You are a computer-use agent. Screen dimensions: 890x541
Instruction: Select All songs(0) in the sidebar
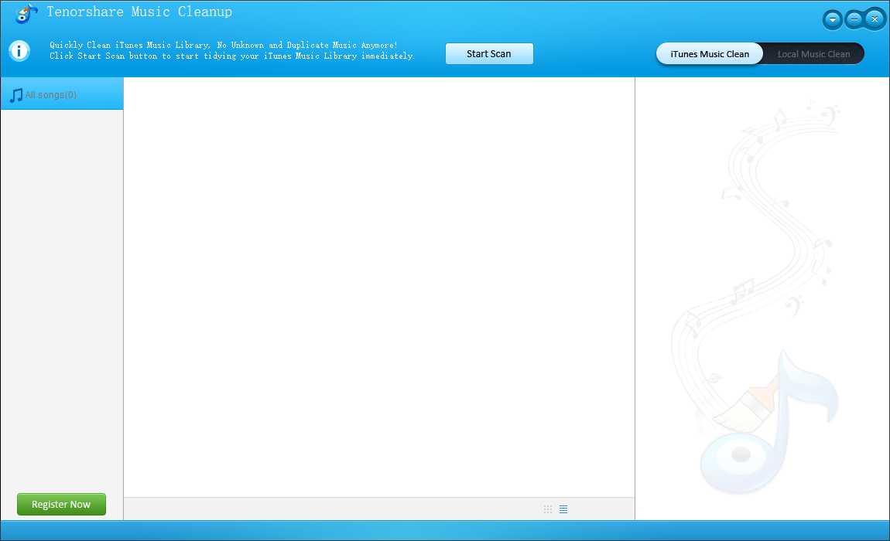(x=51, y=94)
